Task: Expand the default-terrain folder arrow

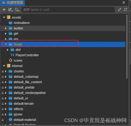Action: [x=6, y=104]
